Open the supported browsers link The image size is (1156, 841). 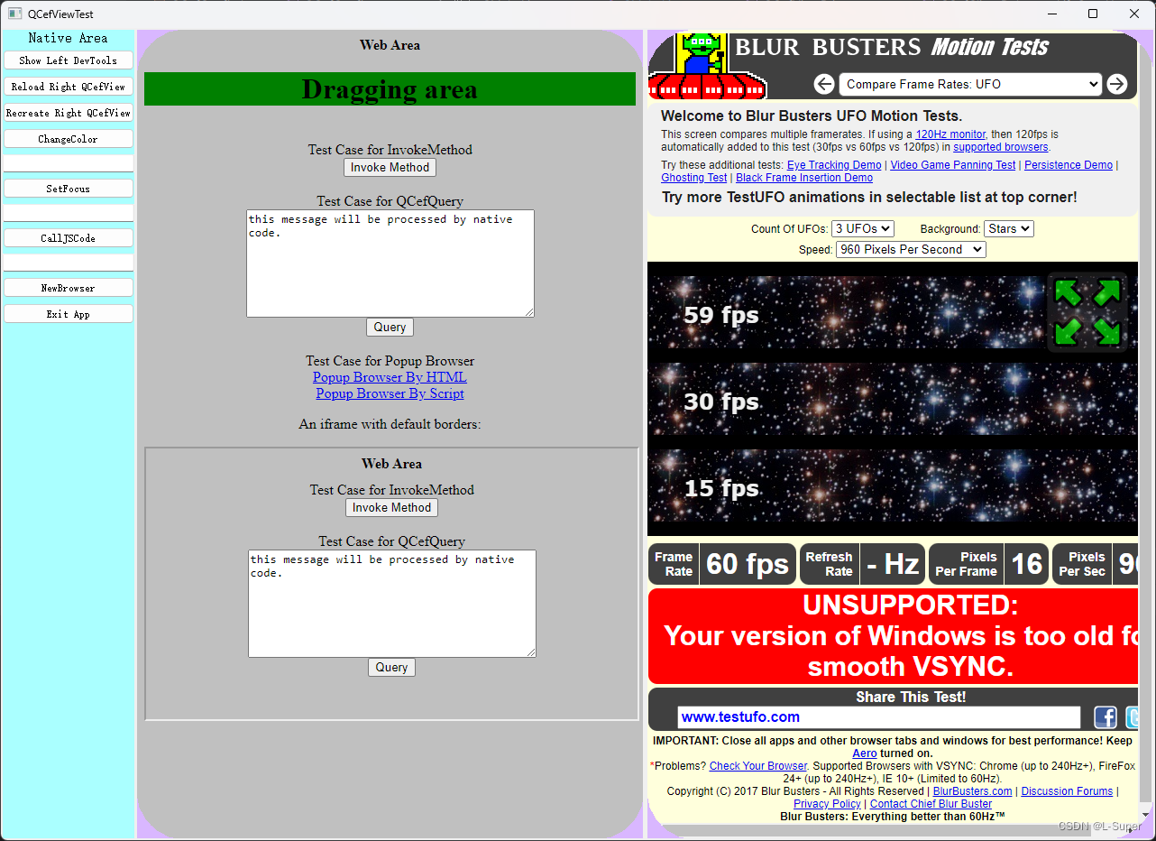point(1001,147)
